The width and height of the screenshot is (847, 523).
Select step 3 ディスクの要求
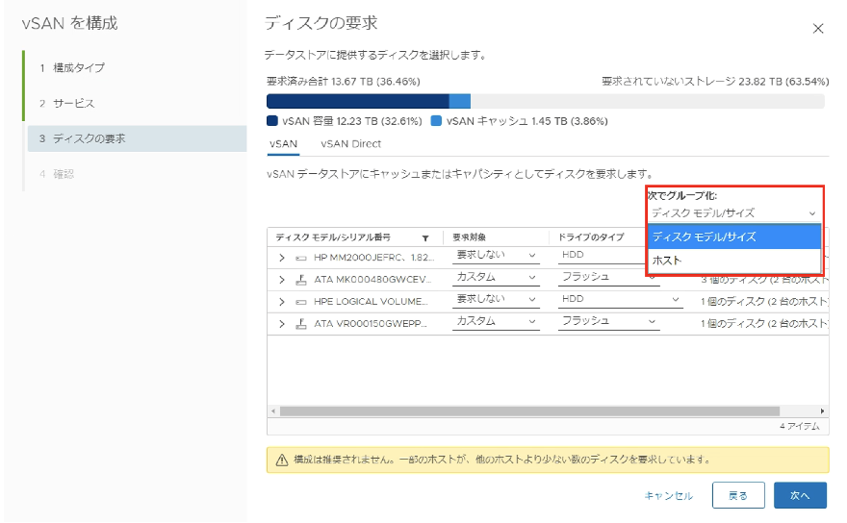(138, 138)
